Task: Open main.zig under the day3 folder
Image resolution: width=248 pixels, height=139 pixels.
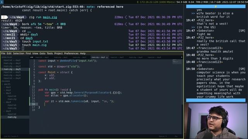Action: [12, 99]
